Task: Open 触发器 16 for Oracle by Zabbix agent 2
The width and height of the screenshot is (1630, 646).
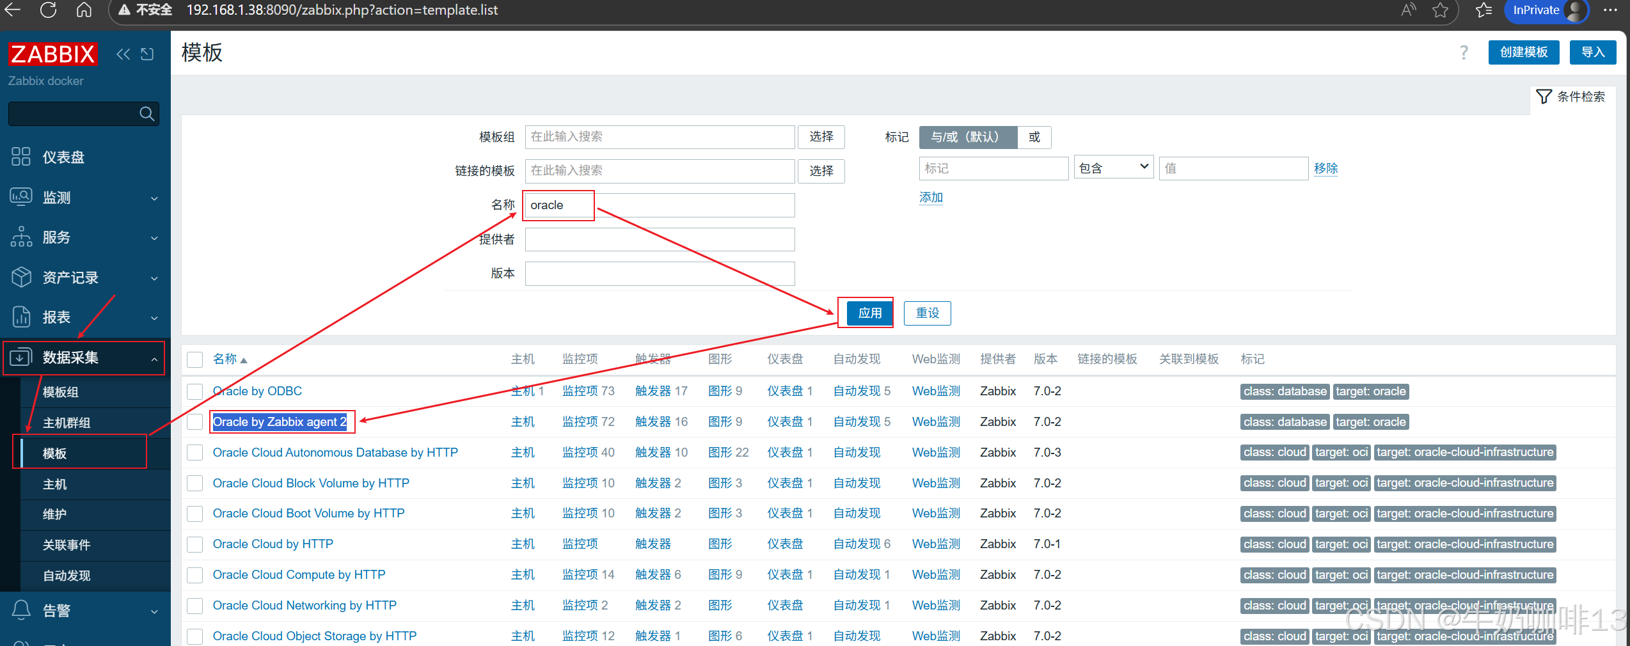Action: coord(661,422)
